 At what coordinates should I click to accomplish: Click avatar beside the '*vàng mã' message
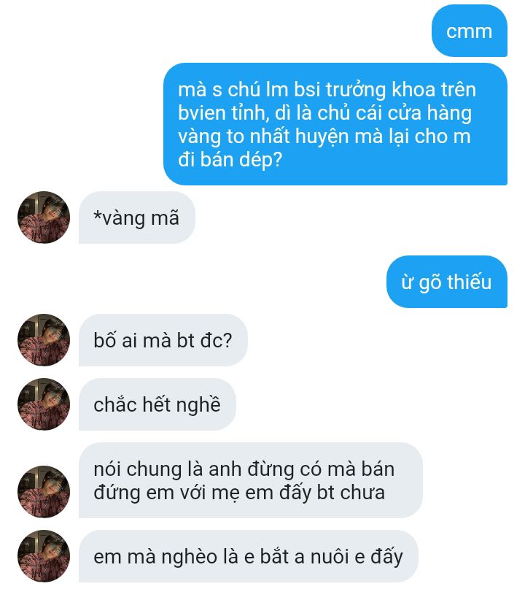click(x=44, y=217)
